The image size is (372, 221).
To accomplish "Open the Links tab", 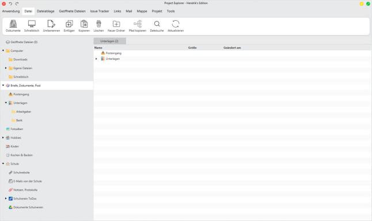I will coord(117,11).
